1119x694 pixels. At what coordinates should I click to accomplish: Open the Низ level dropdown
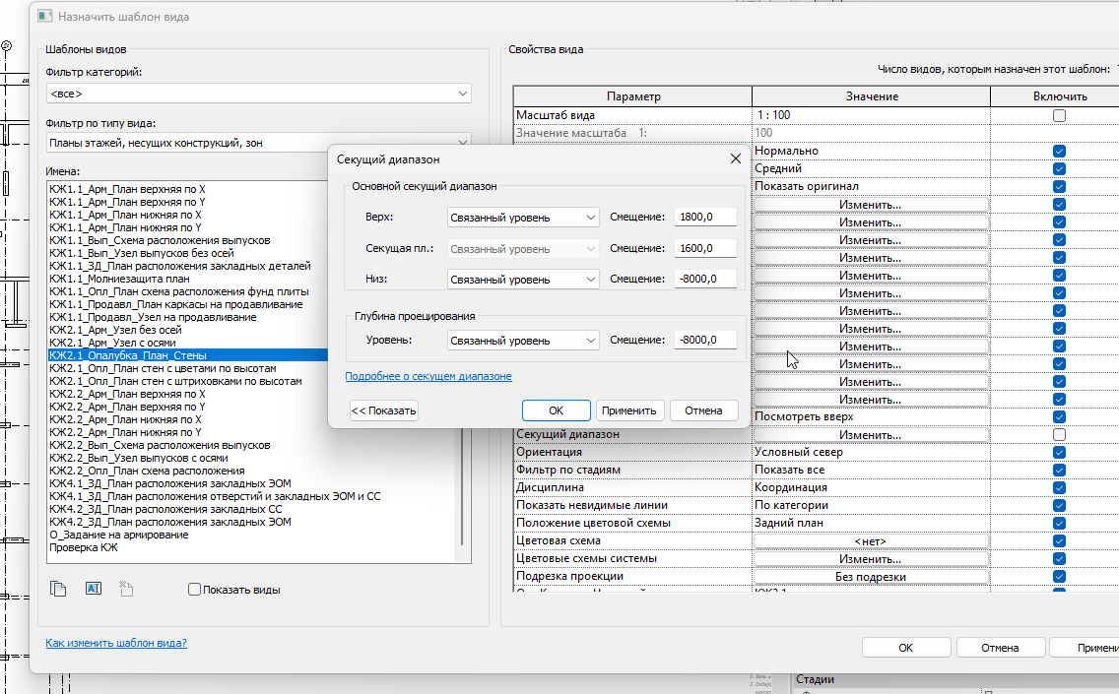point(523,280)
